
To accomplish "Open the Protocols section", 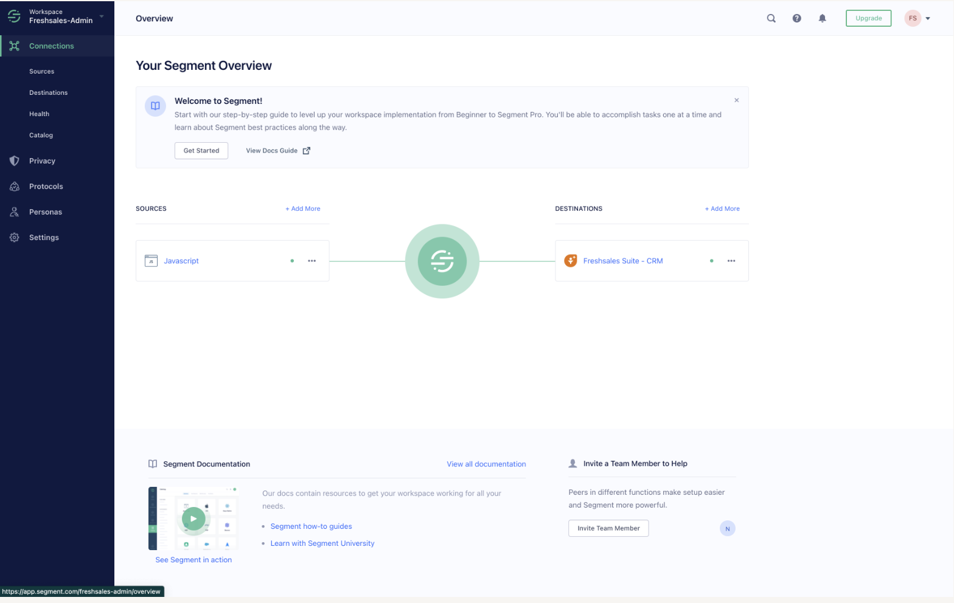I will (46, 187).
